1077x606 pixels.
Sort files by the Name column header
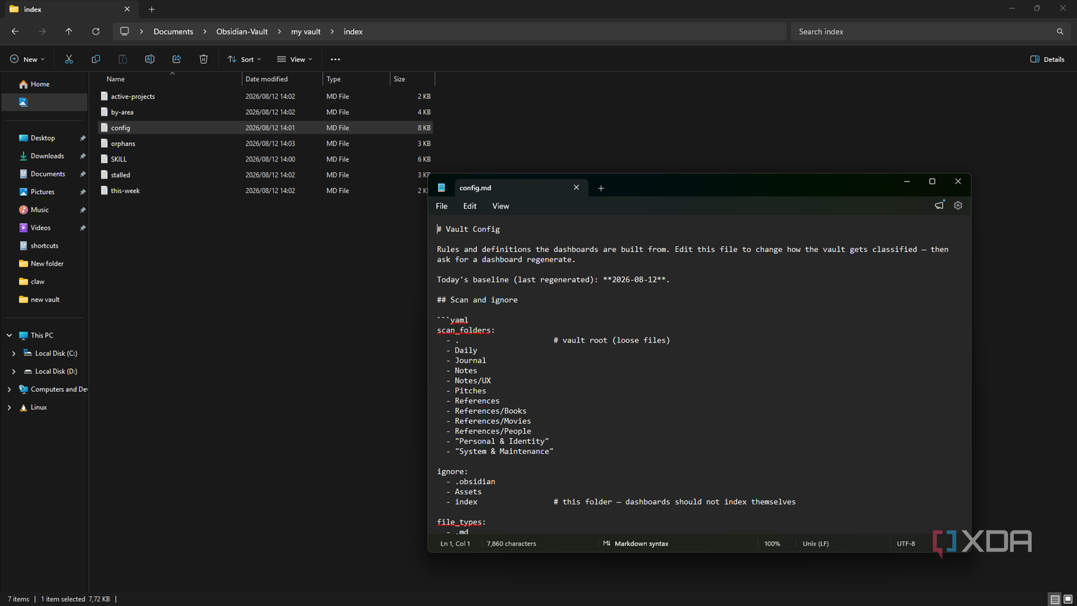170,79
